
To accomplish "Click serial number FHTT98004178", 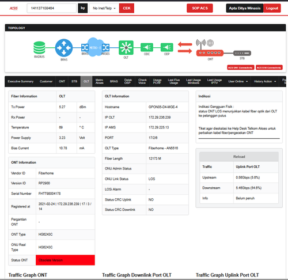I will click(50, 194).
